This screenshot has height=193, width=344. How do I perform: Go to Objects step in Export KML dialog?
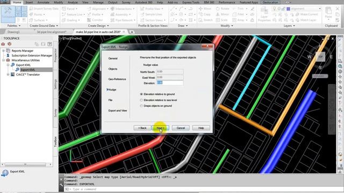[113, 69]
